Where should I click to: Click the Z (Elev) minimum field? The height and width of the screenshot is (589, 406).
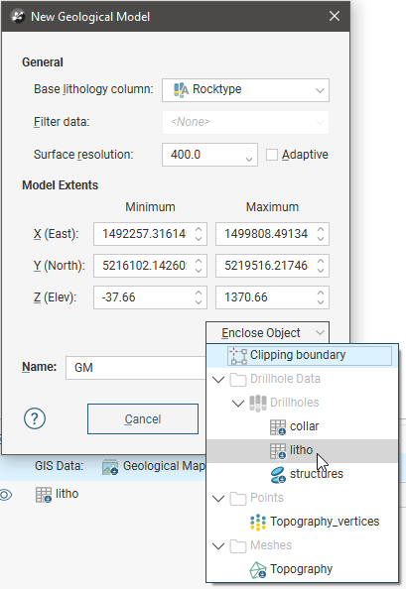pyautogui.click(x=150, y=297)
